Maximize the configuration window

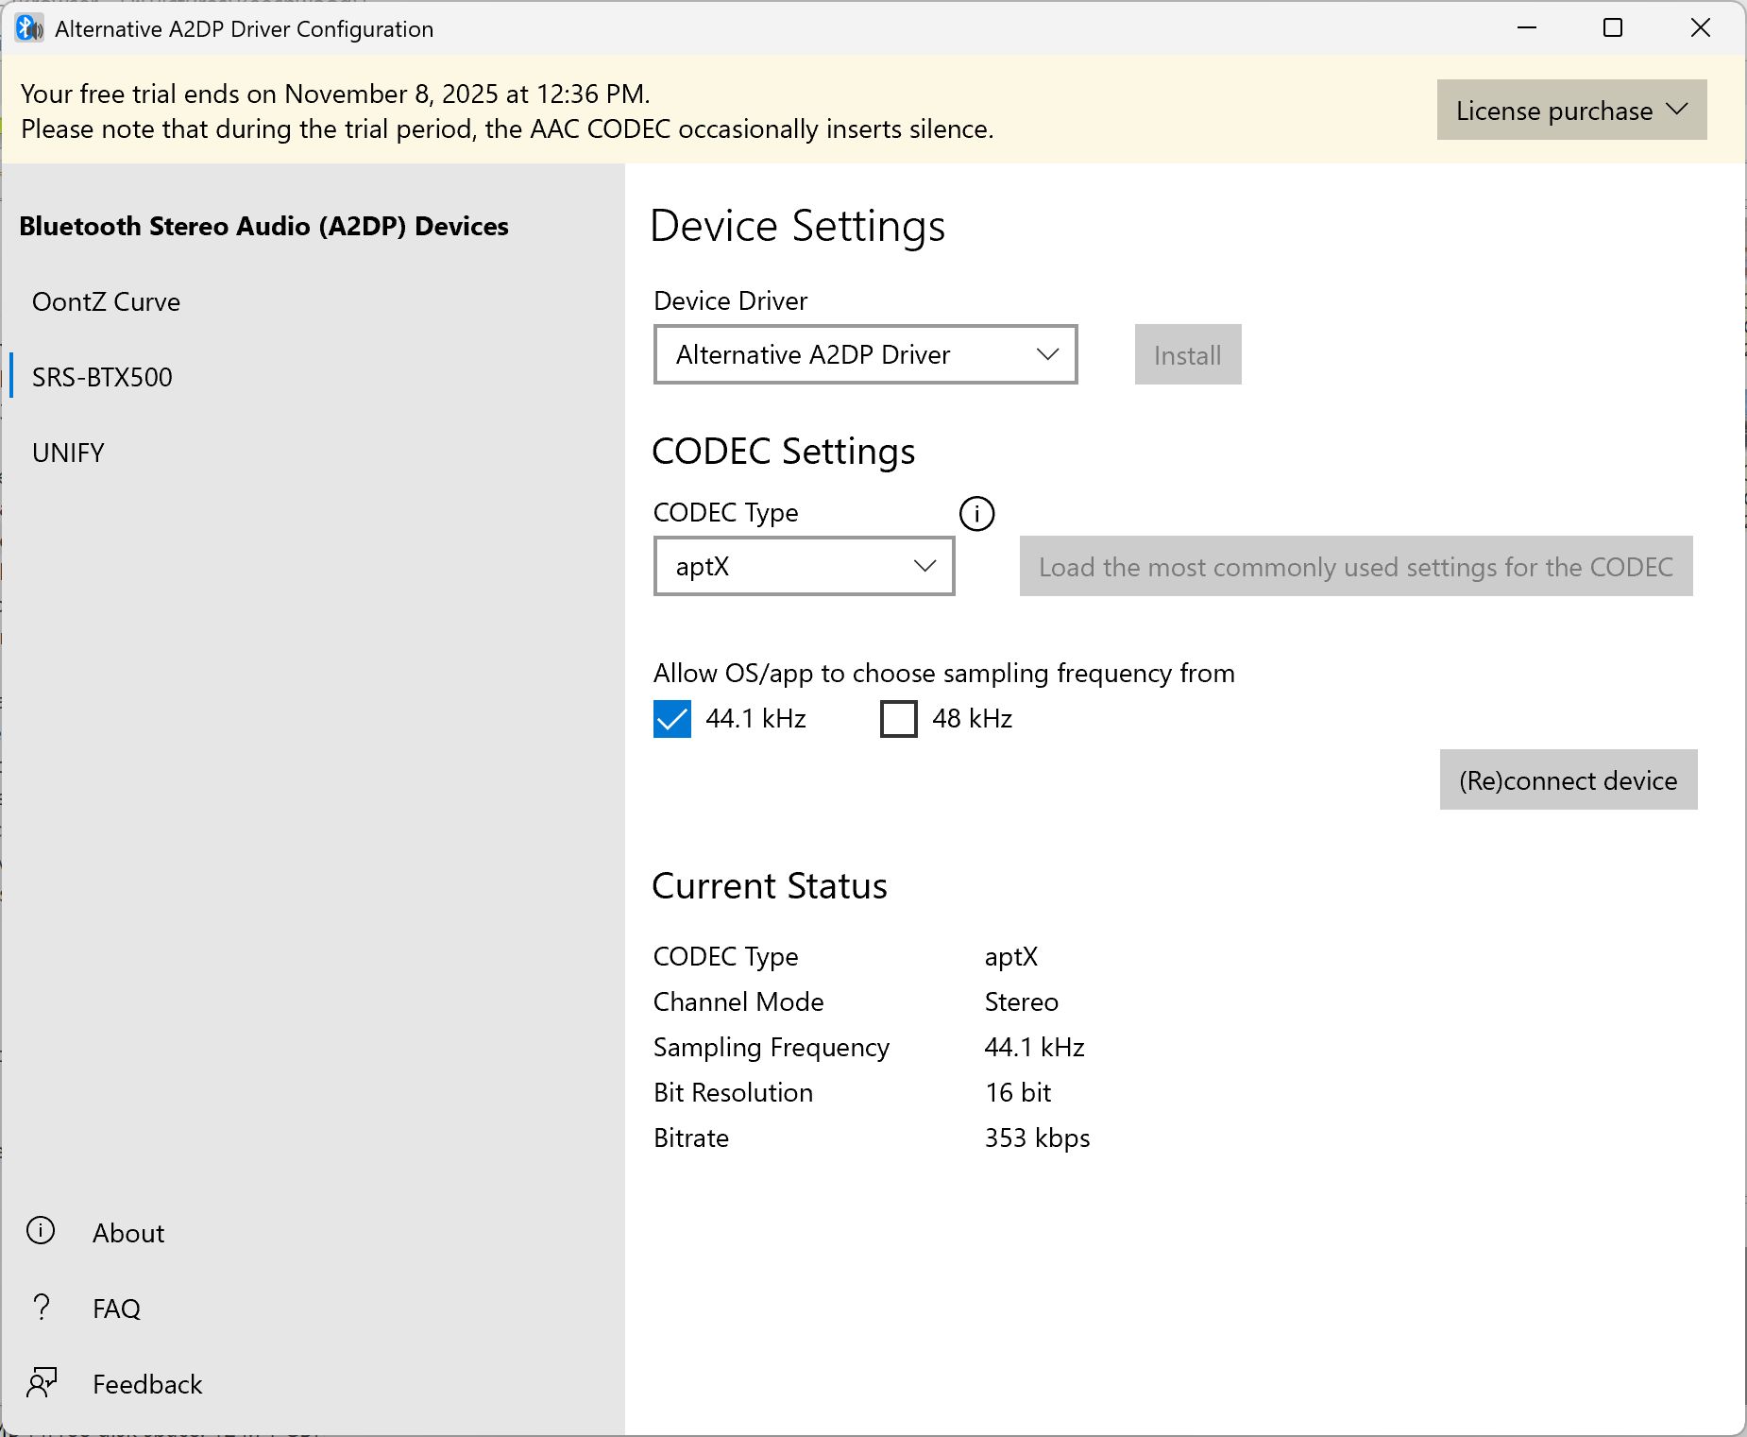pos(1613,28)
